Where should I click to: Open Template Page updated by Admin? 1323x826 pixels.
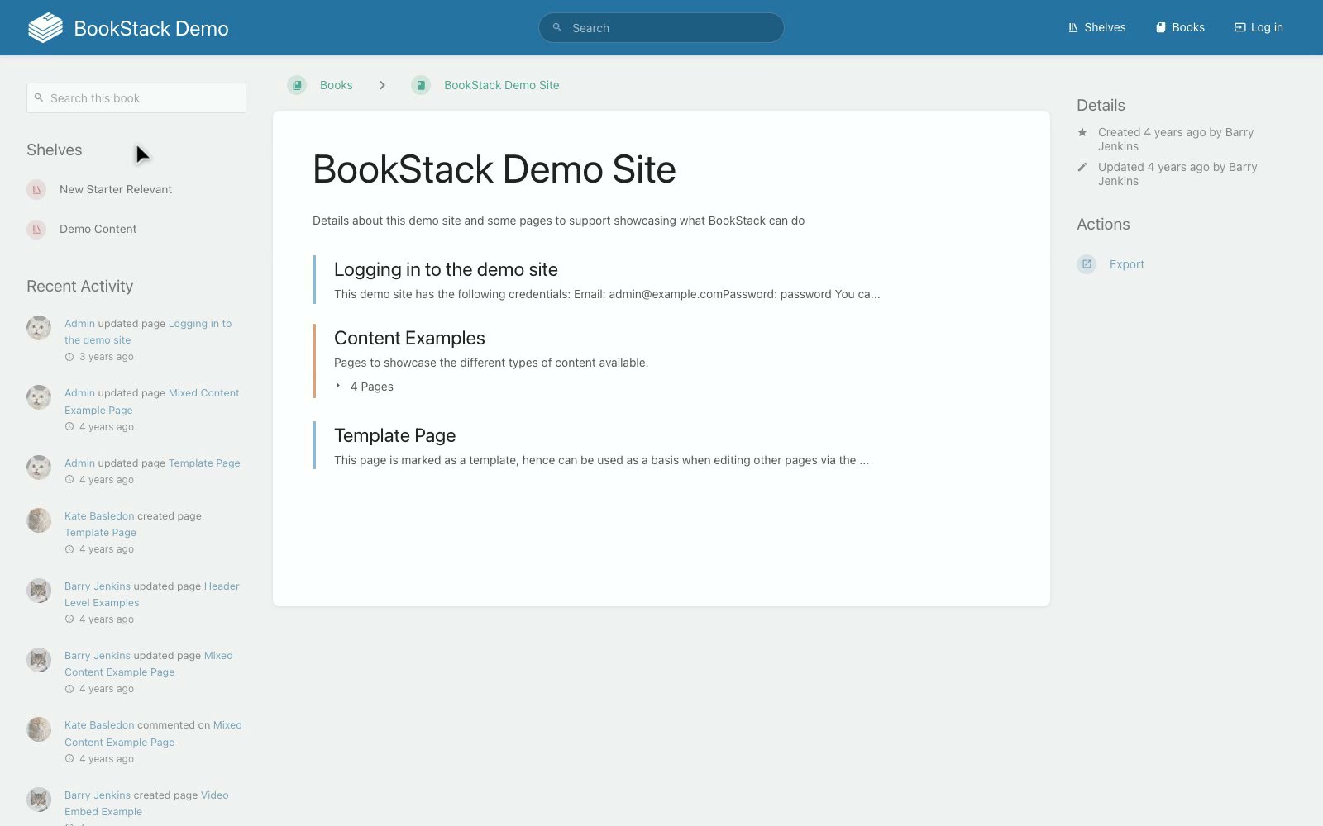pos(204,463)
